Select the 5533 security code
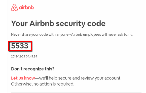The image size is (146, 93). [20, 46]
